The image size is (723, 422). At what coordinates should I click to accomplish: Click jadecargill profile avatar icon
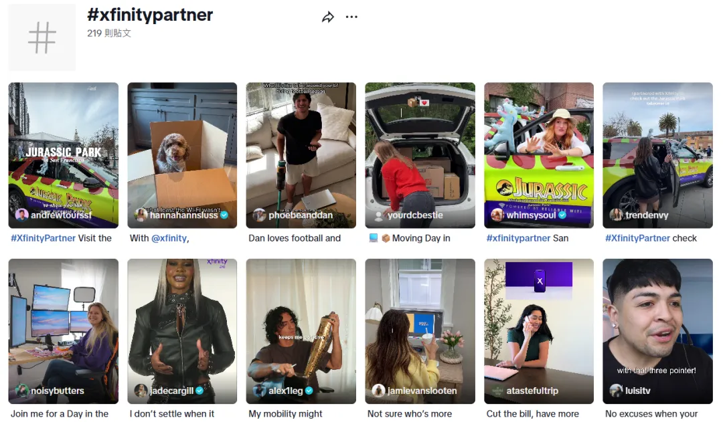(141, 391)
